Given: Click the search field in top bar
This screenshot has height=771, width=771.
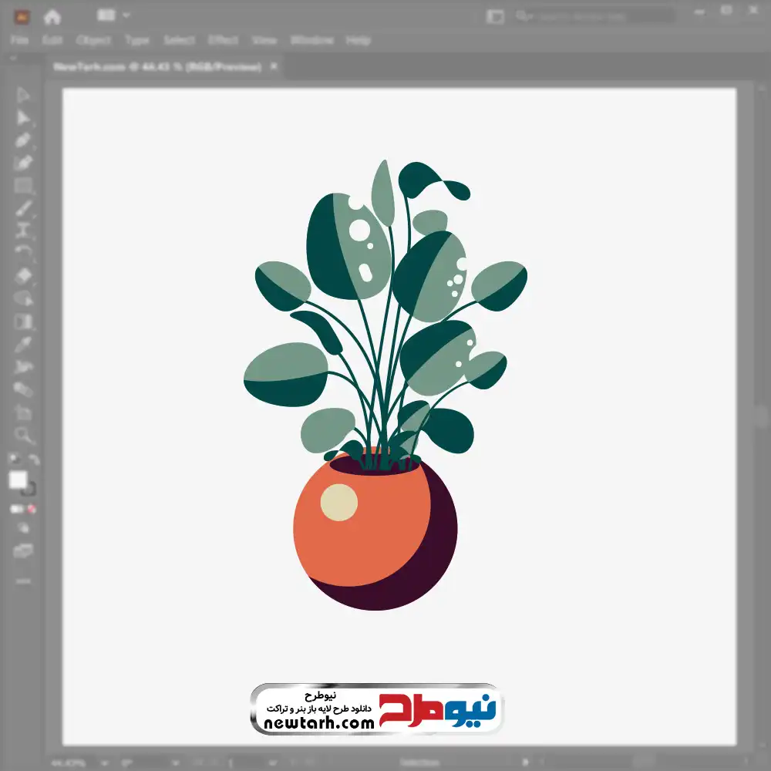Looking at the screenshot, I should [x=594, y=16].
